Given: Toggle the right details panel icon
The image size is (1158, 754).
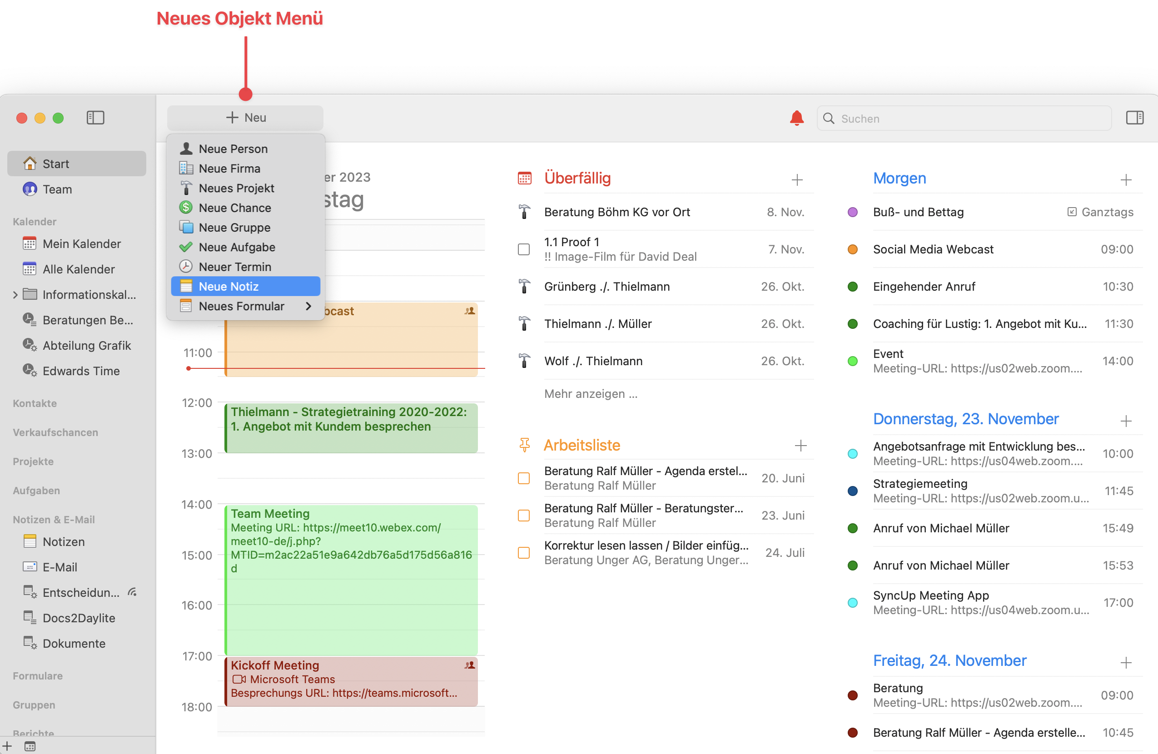Looking at the screenshot, I should click(x=1134, y=118).
